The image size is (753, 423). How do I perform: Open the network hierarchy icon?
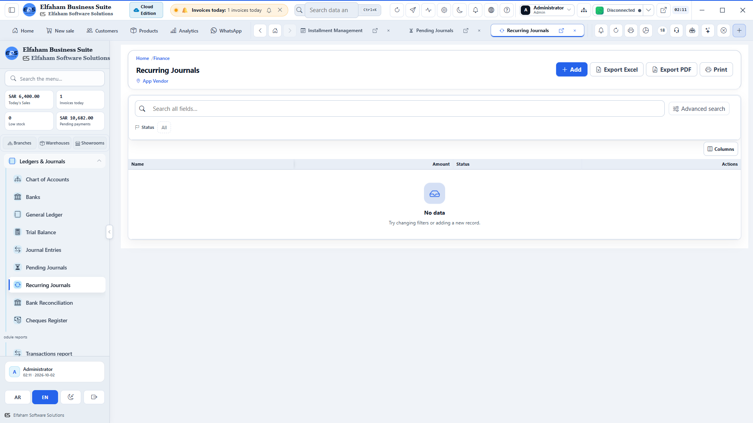pyautogui.click(x=584, y=10)
